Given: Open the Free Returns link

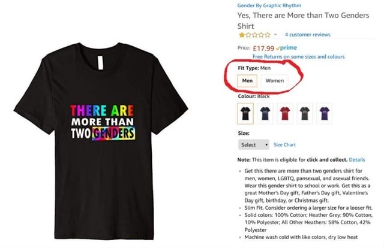Looking at the screenshot, I should [298, 57].
